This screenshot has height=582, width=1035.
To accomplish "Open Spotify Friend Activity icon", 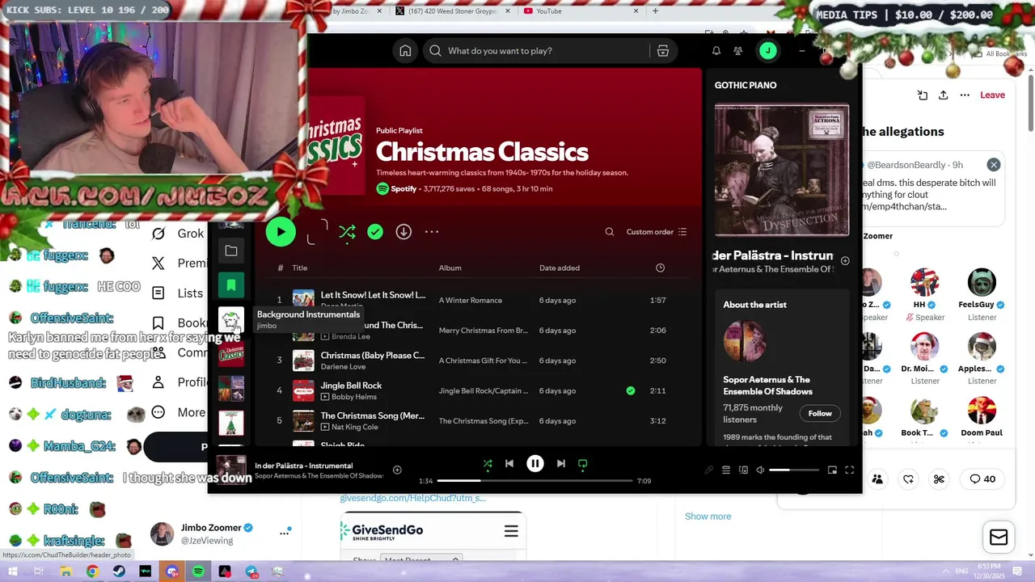I will point(738,51).
